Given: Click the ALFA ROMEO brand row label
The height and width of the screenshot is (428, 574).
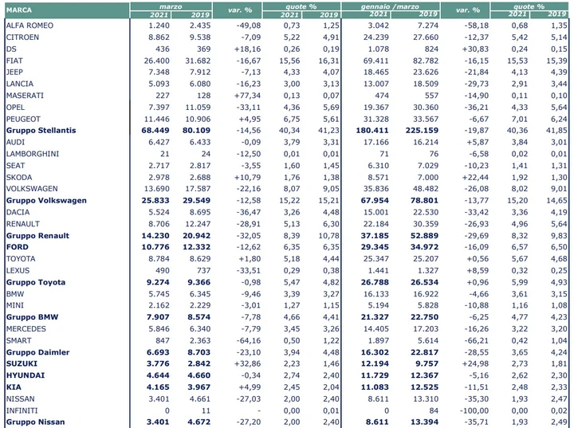Looking at the screenshot, I should pos(29,26).
